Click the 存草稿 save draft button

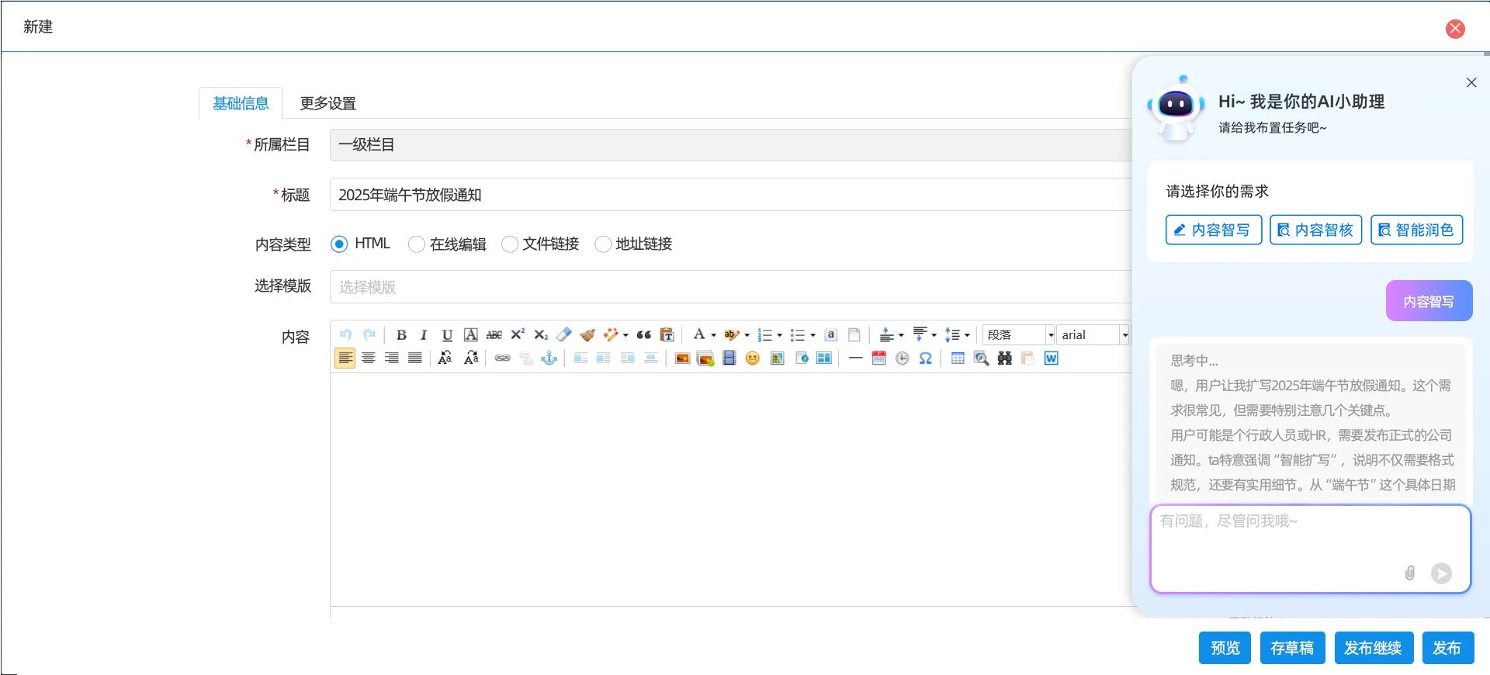click(1291, 648)
